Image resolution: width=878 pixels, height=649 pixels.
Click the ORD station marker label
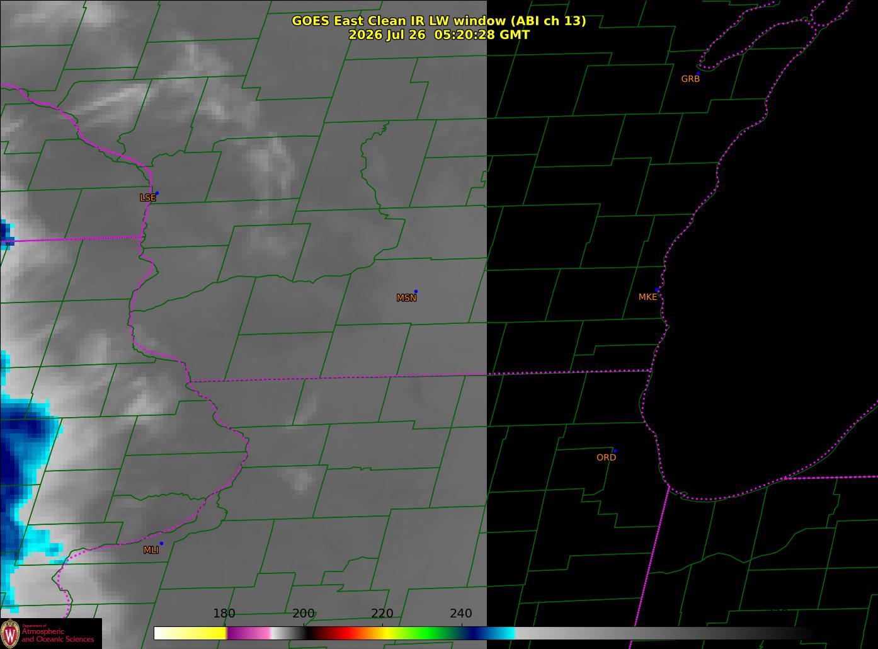point(606,457)
